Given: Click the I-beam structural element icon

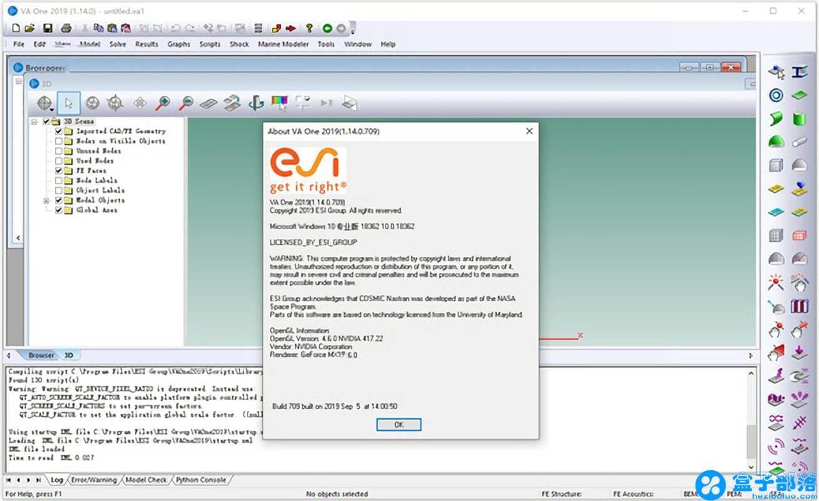Looking at the screenshot, I should 799,72.
